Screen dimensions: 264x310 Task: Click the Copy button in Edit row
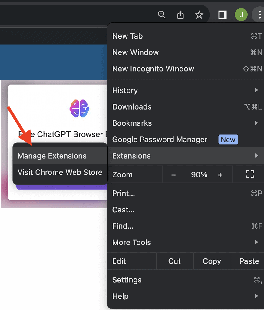click(x=212, y=261)
